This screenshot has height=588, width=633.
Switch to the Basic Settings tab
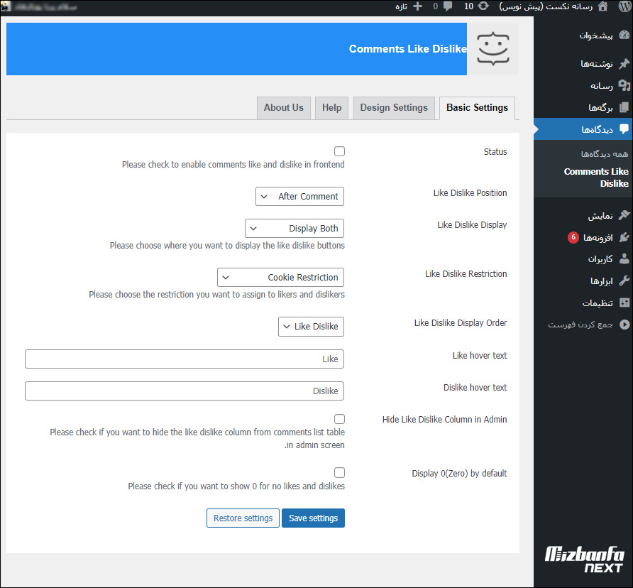pyautogui.click(x=477, y=108)
